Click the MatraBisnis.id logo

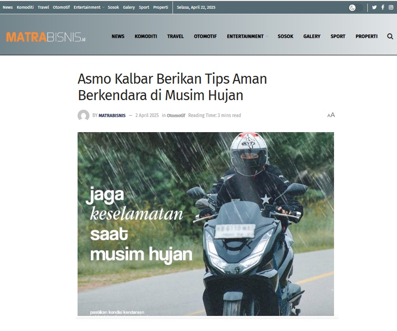point(46,37)
